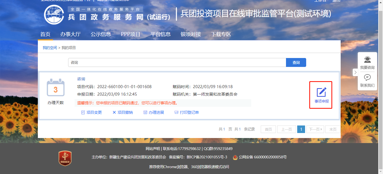Switch to 办事大厅 tab
The width and height of the screenshot is (383, 174).
coord(70,34)
